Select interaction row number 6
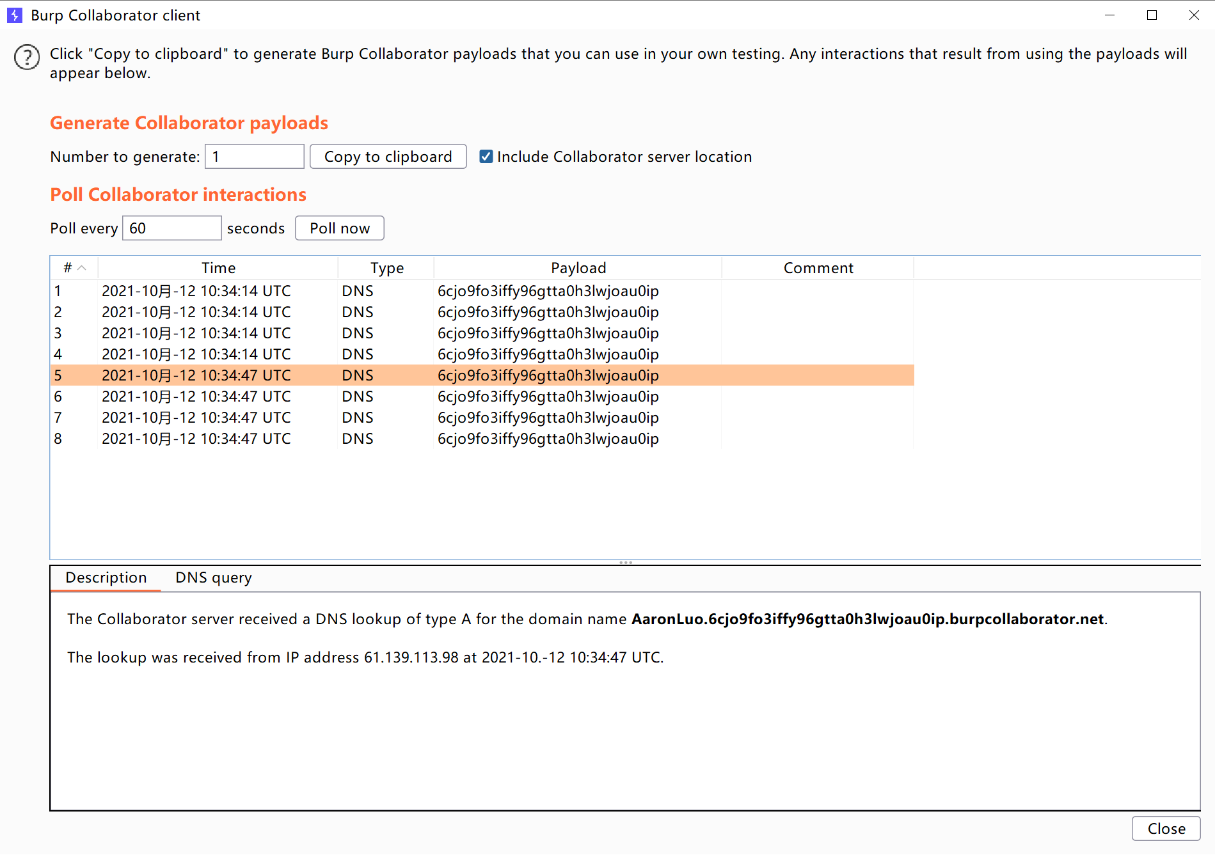This screenshot has width=1215, height=855. [x=482, y=396]
